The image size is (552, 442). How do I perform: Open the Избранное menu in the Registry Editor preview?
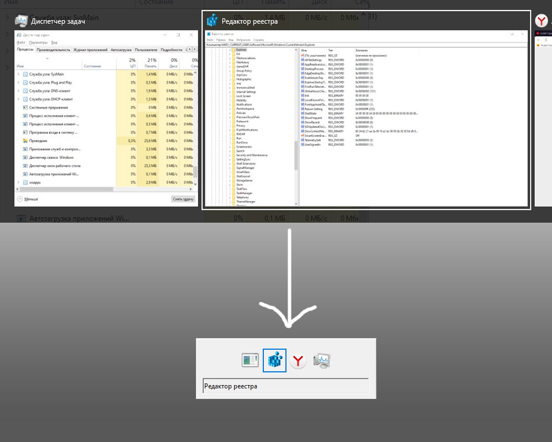243,40
